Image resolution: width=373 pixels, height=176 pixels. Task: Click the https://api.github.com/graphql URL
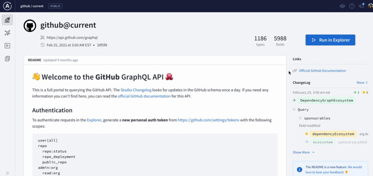pyautogui.click(x=72, y=38)
